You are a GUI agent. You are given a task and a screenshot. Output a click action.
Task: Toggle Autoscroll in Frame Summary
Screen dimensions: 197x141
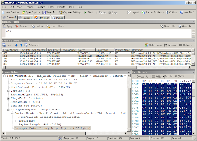tap(32, 45)
